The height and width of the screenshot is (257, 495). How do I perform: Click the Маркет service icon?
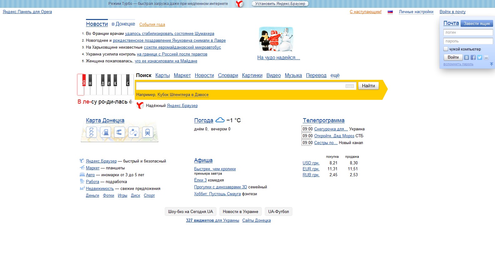pyautogui.click(x=82, y=168)
